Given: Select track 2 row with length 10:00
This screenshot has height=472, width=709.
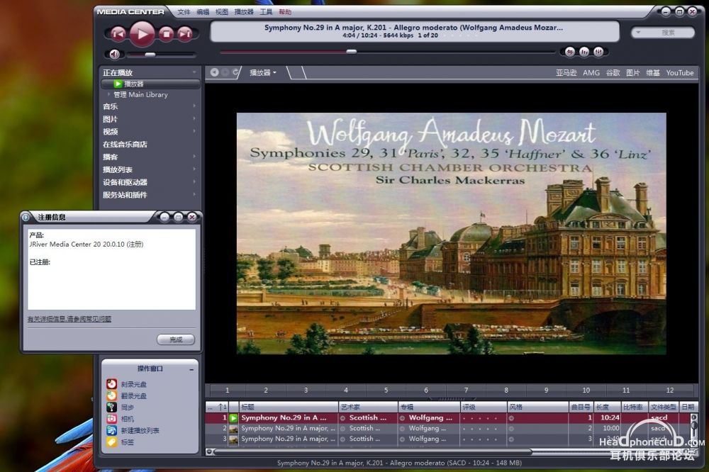Looking at the screenshot, I should point(447,428).
